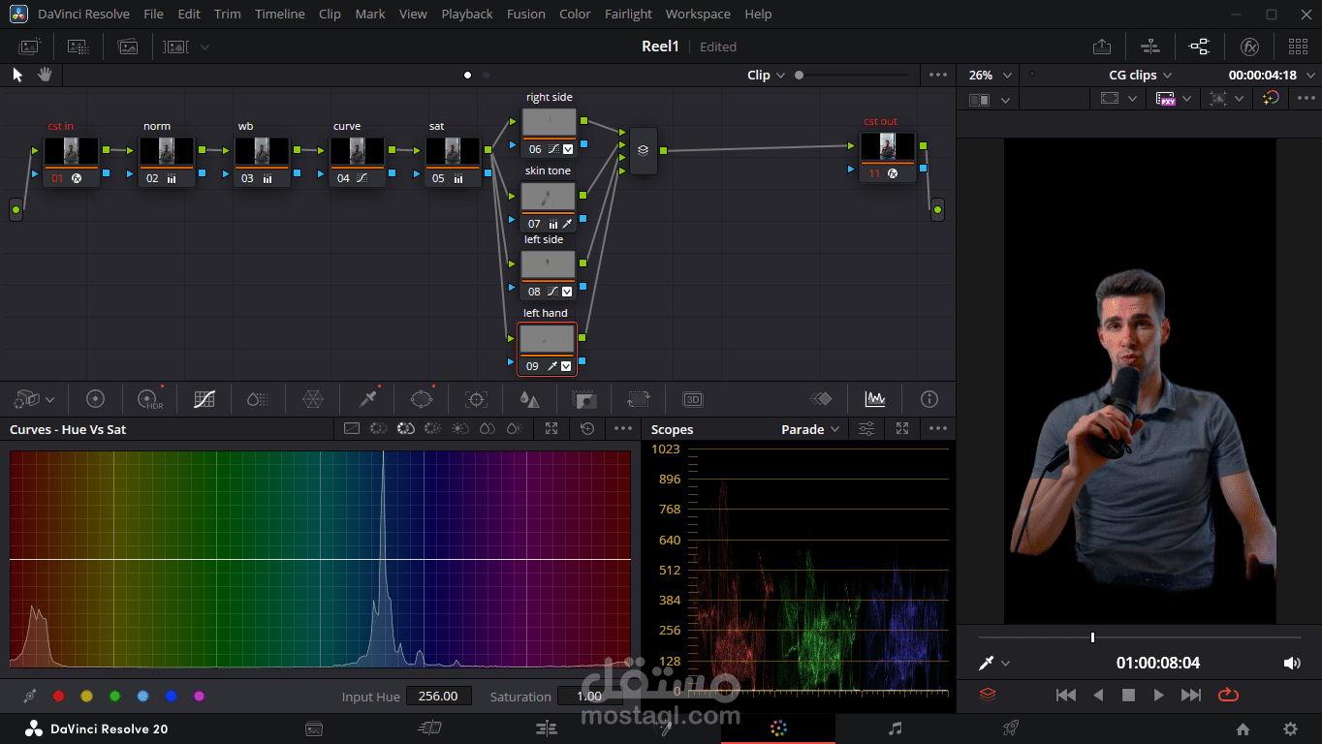Open the Workspace menu
Screen dimensions: 1322x744
click(x=698, y=14)
